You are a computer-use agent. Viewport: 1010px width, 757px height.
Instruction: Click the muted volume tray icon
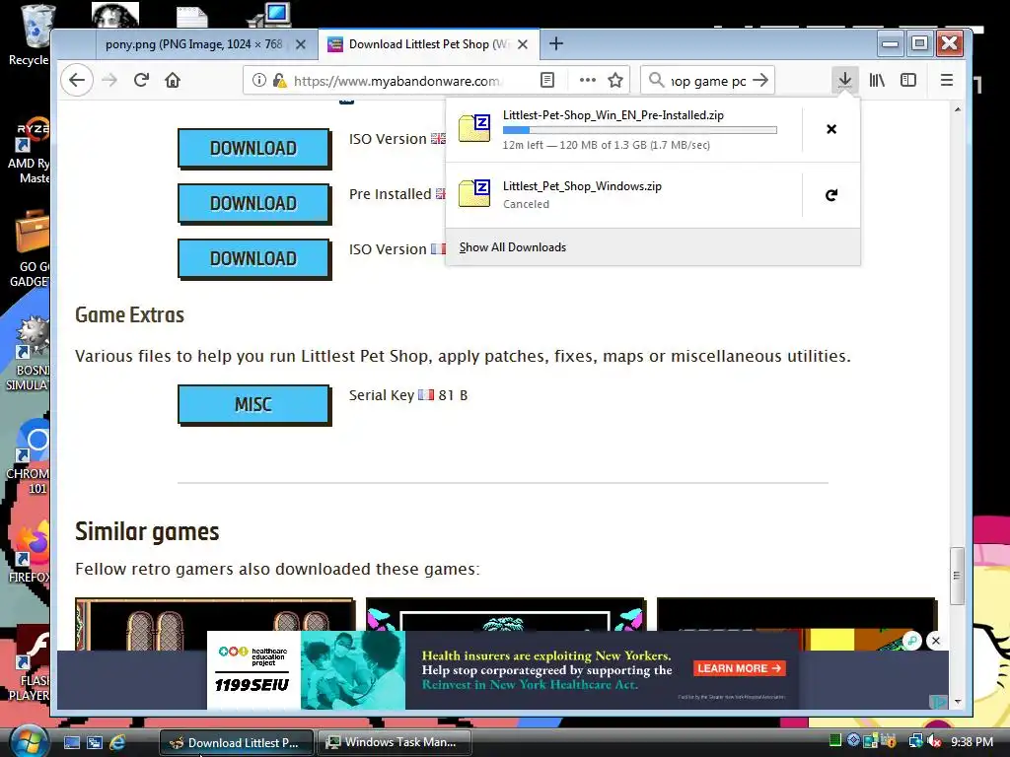(935, 741)
